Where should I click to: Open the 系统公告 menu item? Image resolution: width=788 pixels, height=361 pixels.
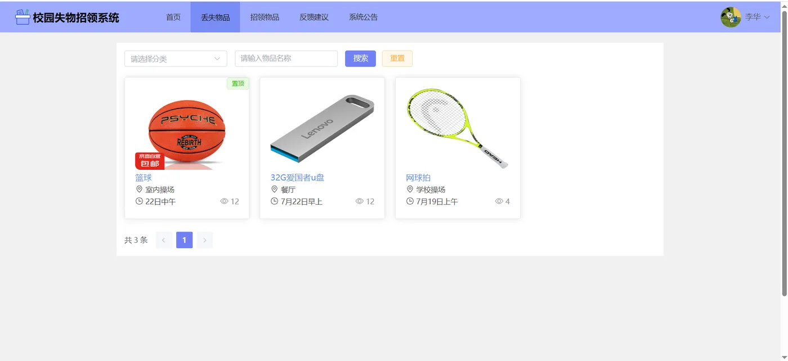click(x=363, y=17)
